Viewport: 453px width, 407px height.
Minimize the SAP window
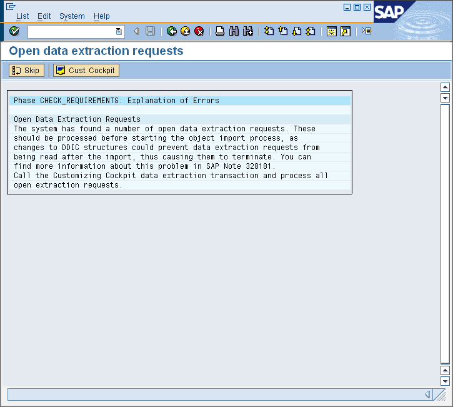347,7
